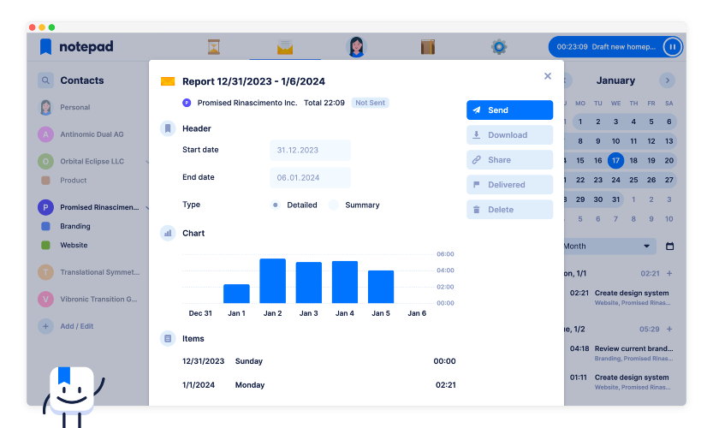Click the Chart section icon

coord(168,234)
